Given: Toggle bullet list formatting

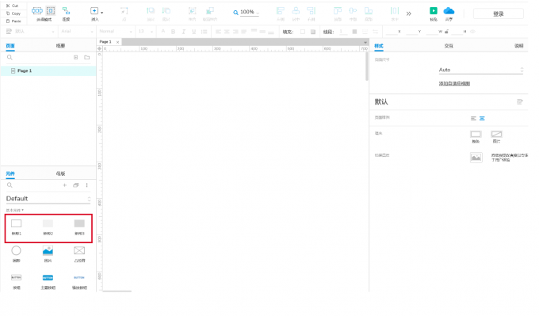Looking at the screenshot, I should point(205,32).
